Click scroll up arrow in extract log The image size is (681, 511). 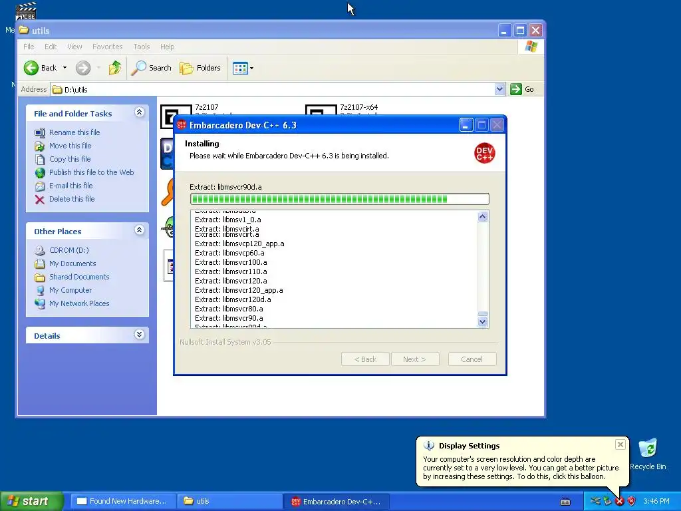click(x=483, y=216)
